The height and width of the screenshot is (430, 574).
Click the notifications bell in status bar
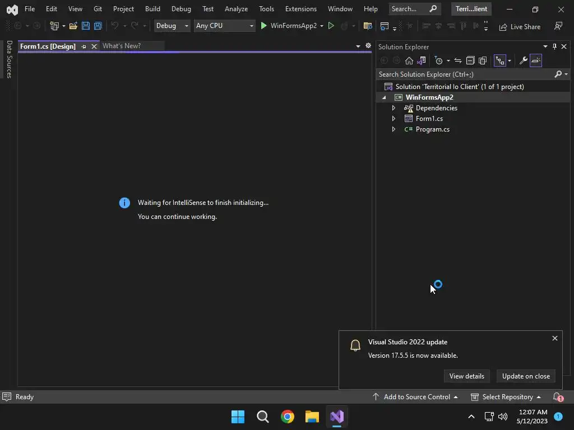558,397
